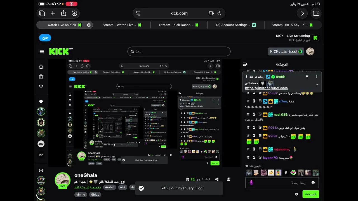Open Safari downloads icon

point(74,13)
